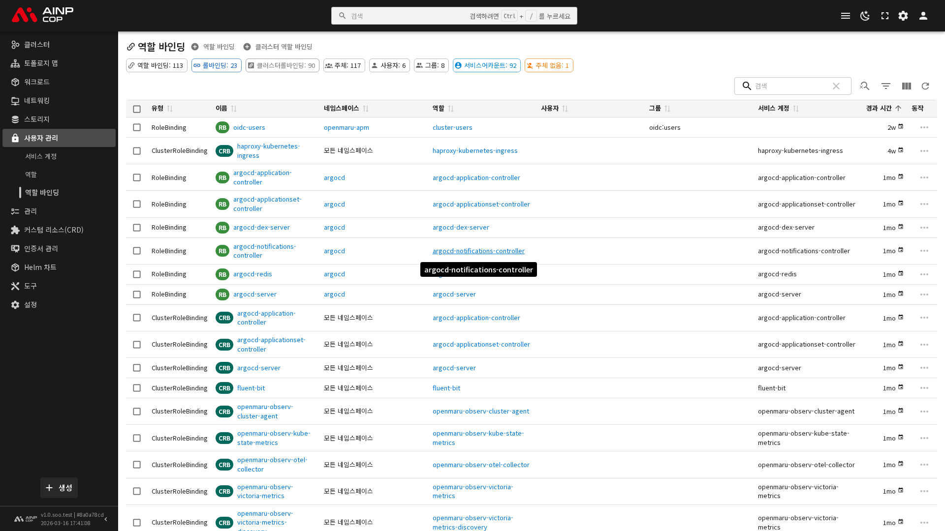This screenshot has height=531, width=945.
Task: Click the hamburger menu icon in header
Action: [x=846, y=16]
